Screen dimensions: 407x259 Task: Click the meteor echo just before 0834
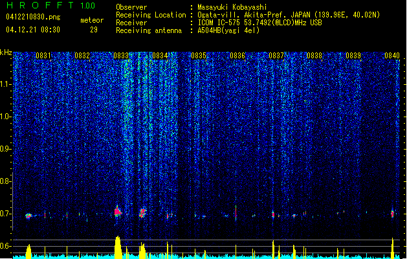pyautogui.click(x=142, y=212)
